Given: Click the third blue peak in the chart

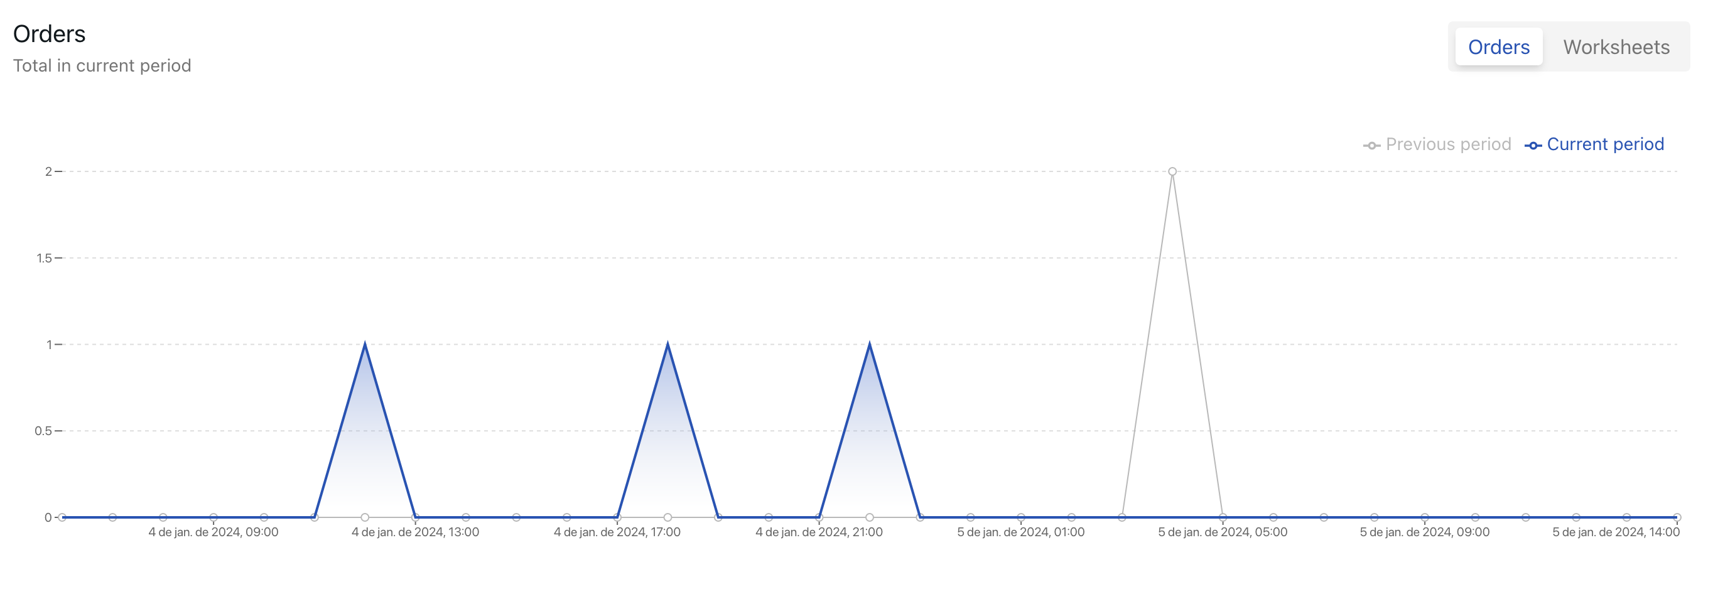Looking at the screenshot, I should pyautogui.click(x=869, y=344).
